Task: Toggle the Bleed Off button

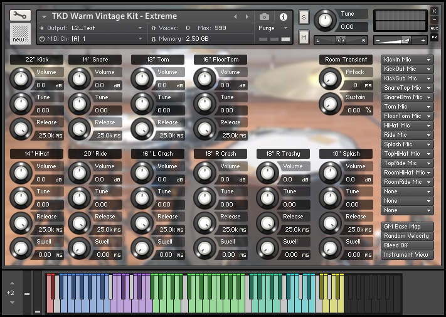Action: [x=407, y=245]
